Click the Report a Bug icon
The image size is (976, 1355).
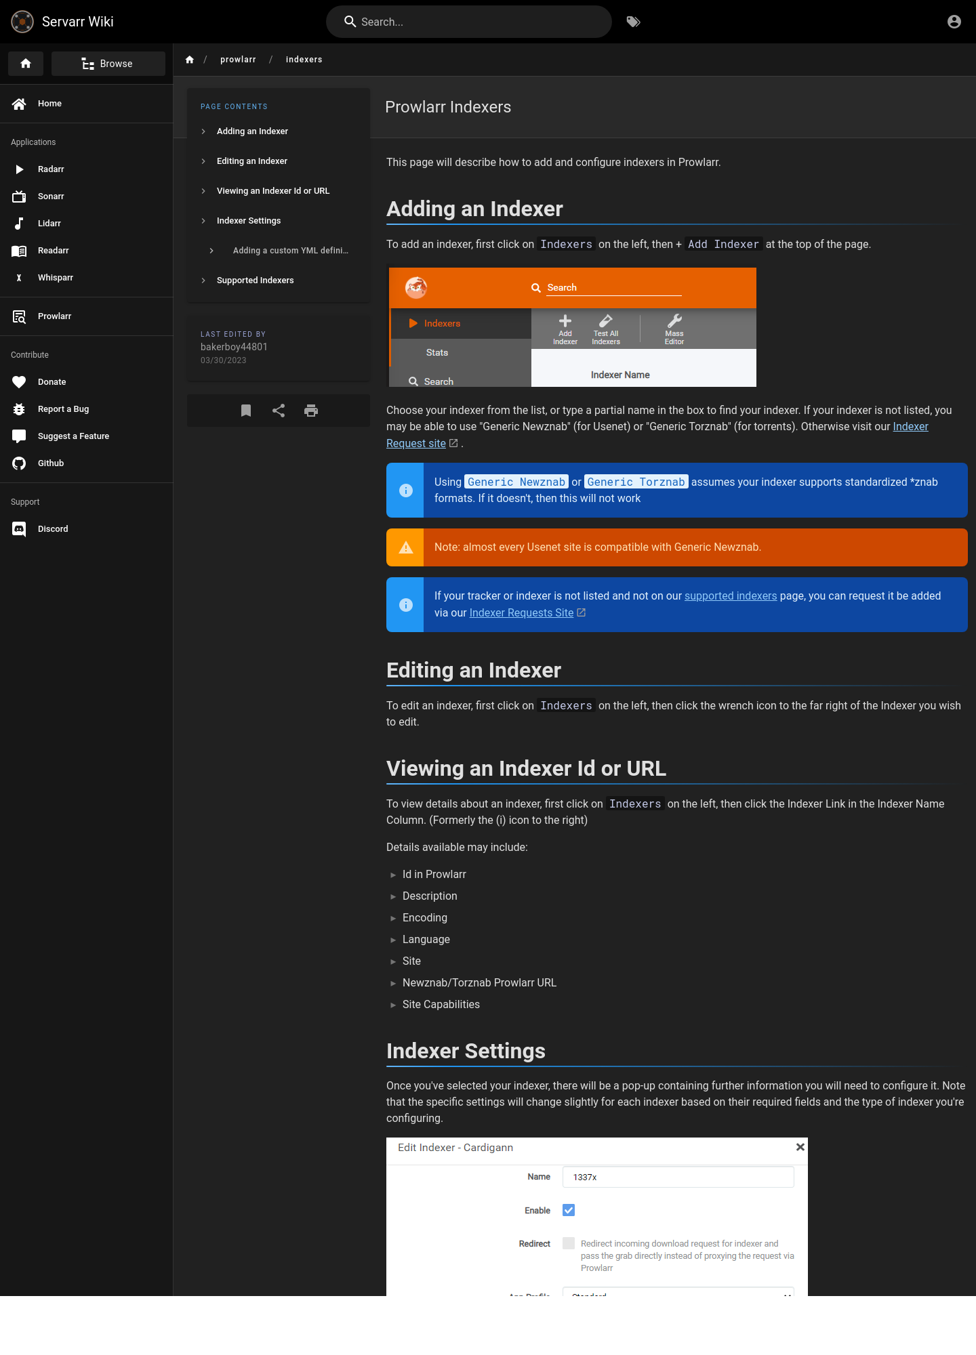tap(19, 409)
